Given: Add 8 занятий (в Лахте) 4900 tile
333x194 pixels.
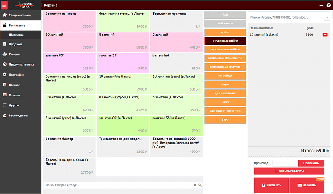Looking at the screenshot, I should [70, 105].
